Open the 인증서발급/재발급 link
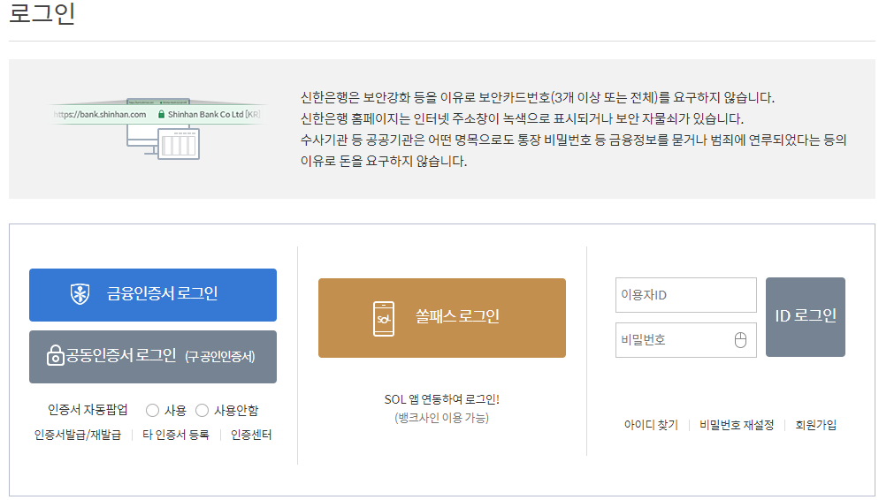 tap(77, 435)
